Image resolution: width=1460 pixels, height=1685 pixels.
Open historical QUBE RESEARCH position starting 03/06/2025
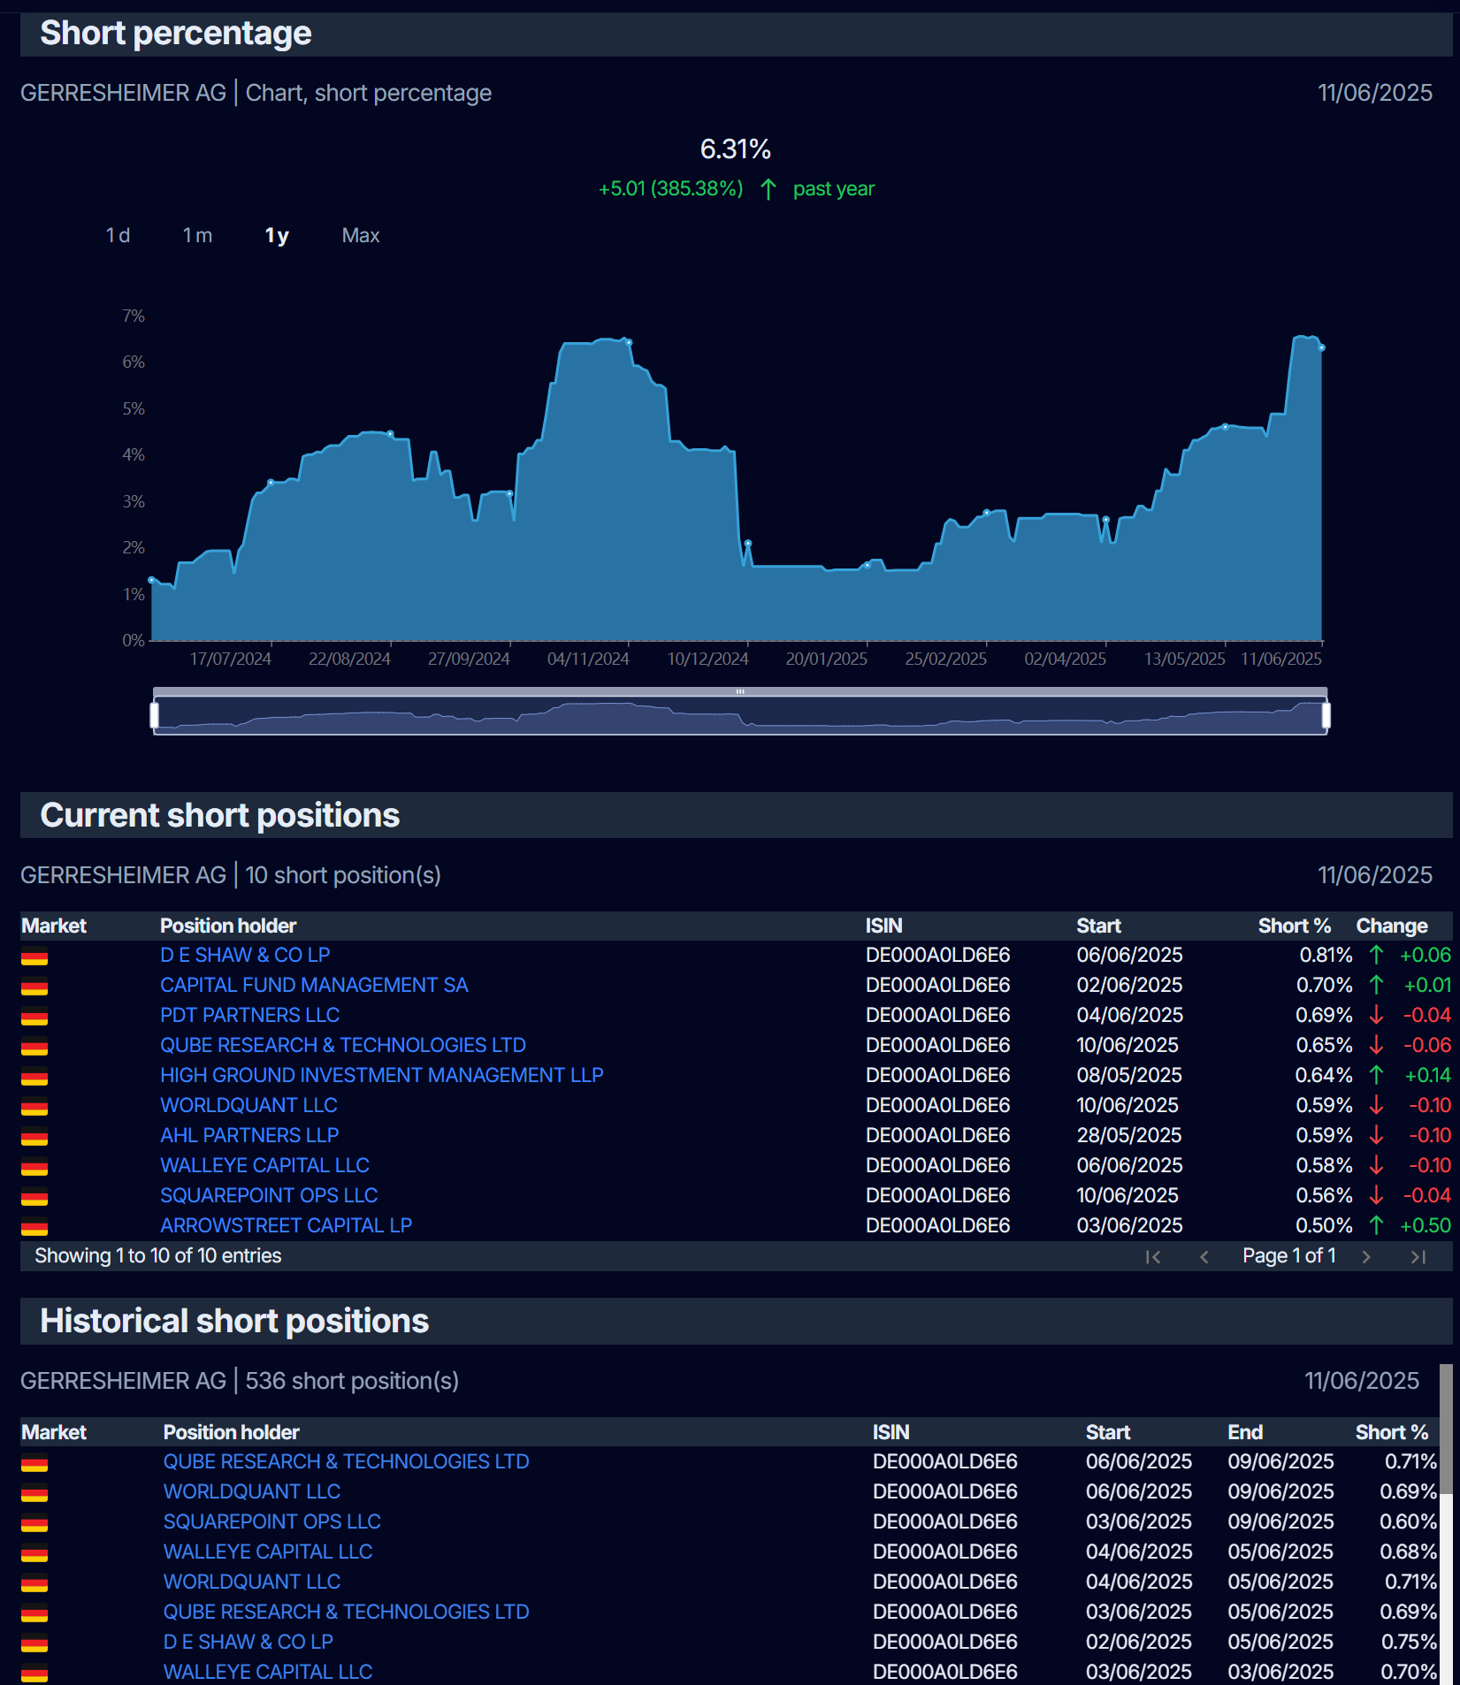pyautogui.click(x=347, y=1612)
